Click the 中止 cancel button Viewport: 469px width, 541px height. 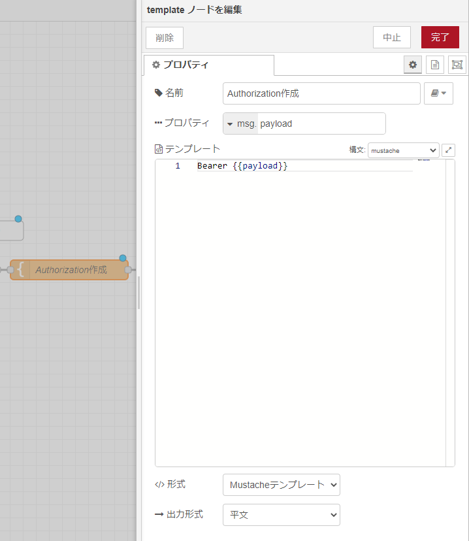point(392,37)
